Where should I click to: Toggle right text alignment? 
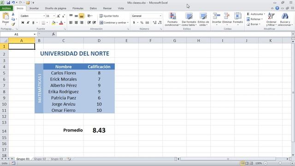click(x=82, y=23)
